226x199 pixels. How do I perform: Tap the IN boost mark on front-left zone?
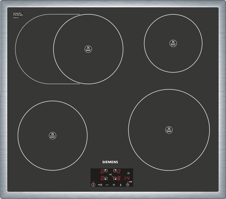click(52, 135)
